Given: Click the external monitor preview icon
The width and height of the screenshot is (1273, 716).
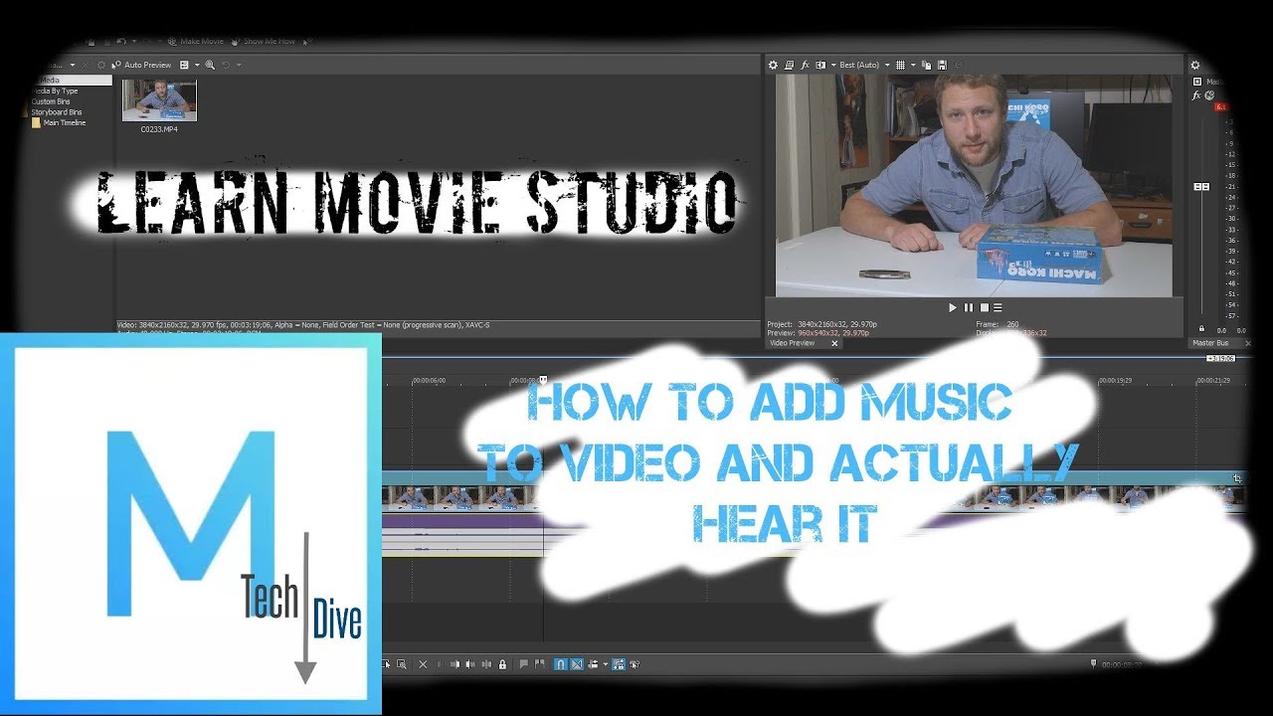Looking at the screenshot, I should click(789, 65).
